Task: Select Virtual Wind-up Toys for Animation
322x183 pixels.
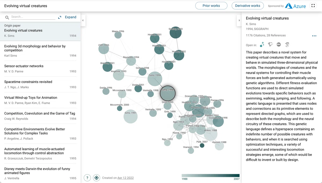Action: (40, 100)
